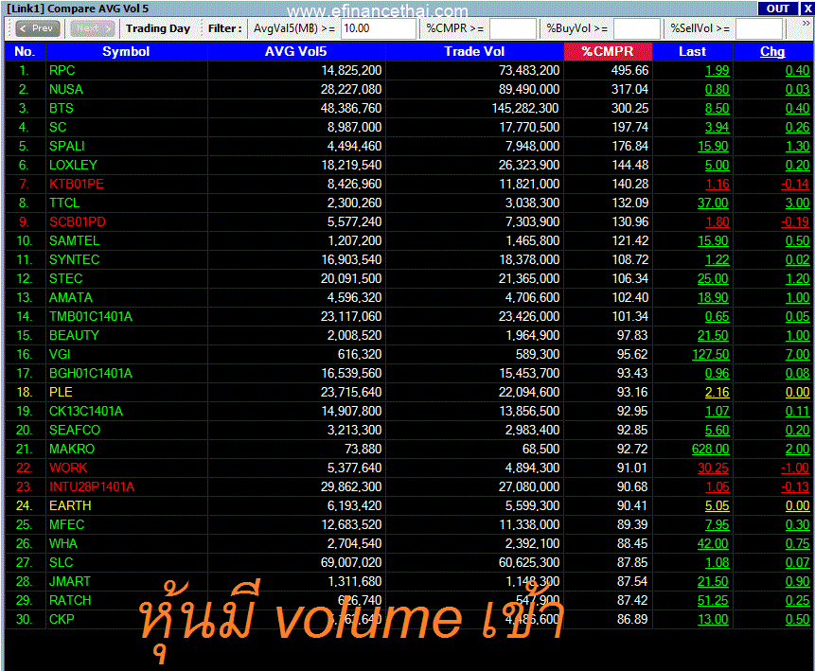Screen dimensions: 815x671
Task: Expand the toolbar overflow chevron
Action: tap(806, 24)
